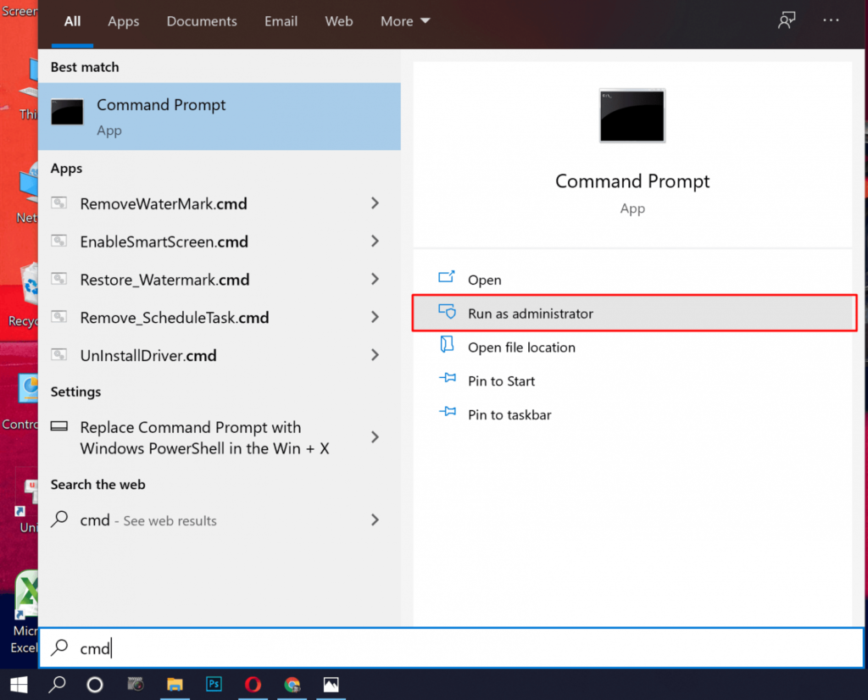Switch to the Apps search tab

(124, 21)
